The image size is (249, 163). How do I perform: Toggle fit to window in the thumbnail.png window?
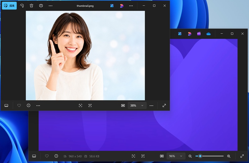123,105
